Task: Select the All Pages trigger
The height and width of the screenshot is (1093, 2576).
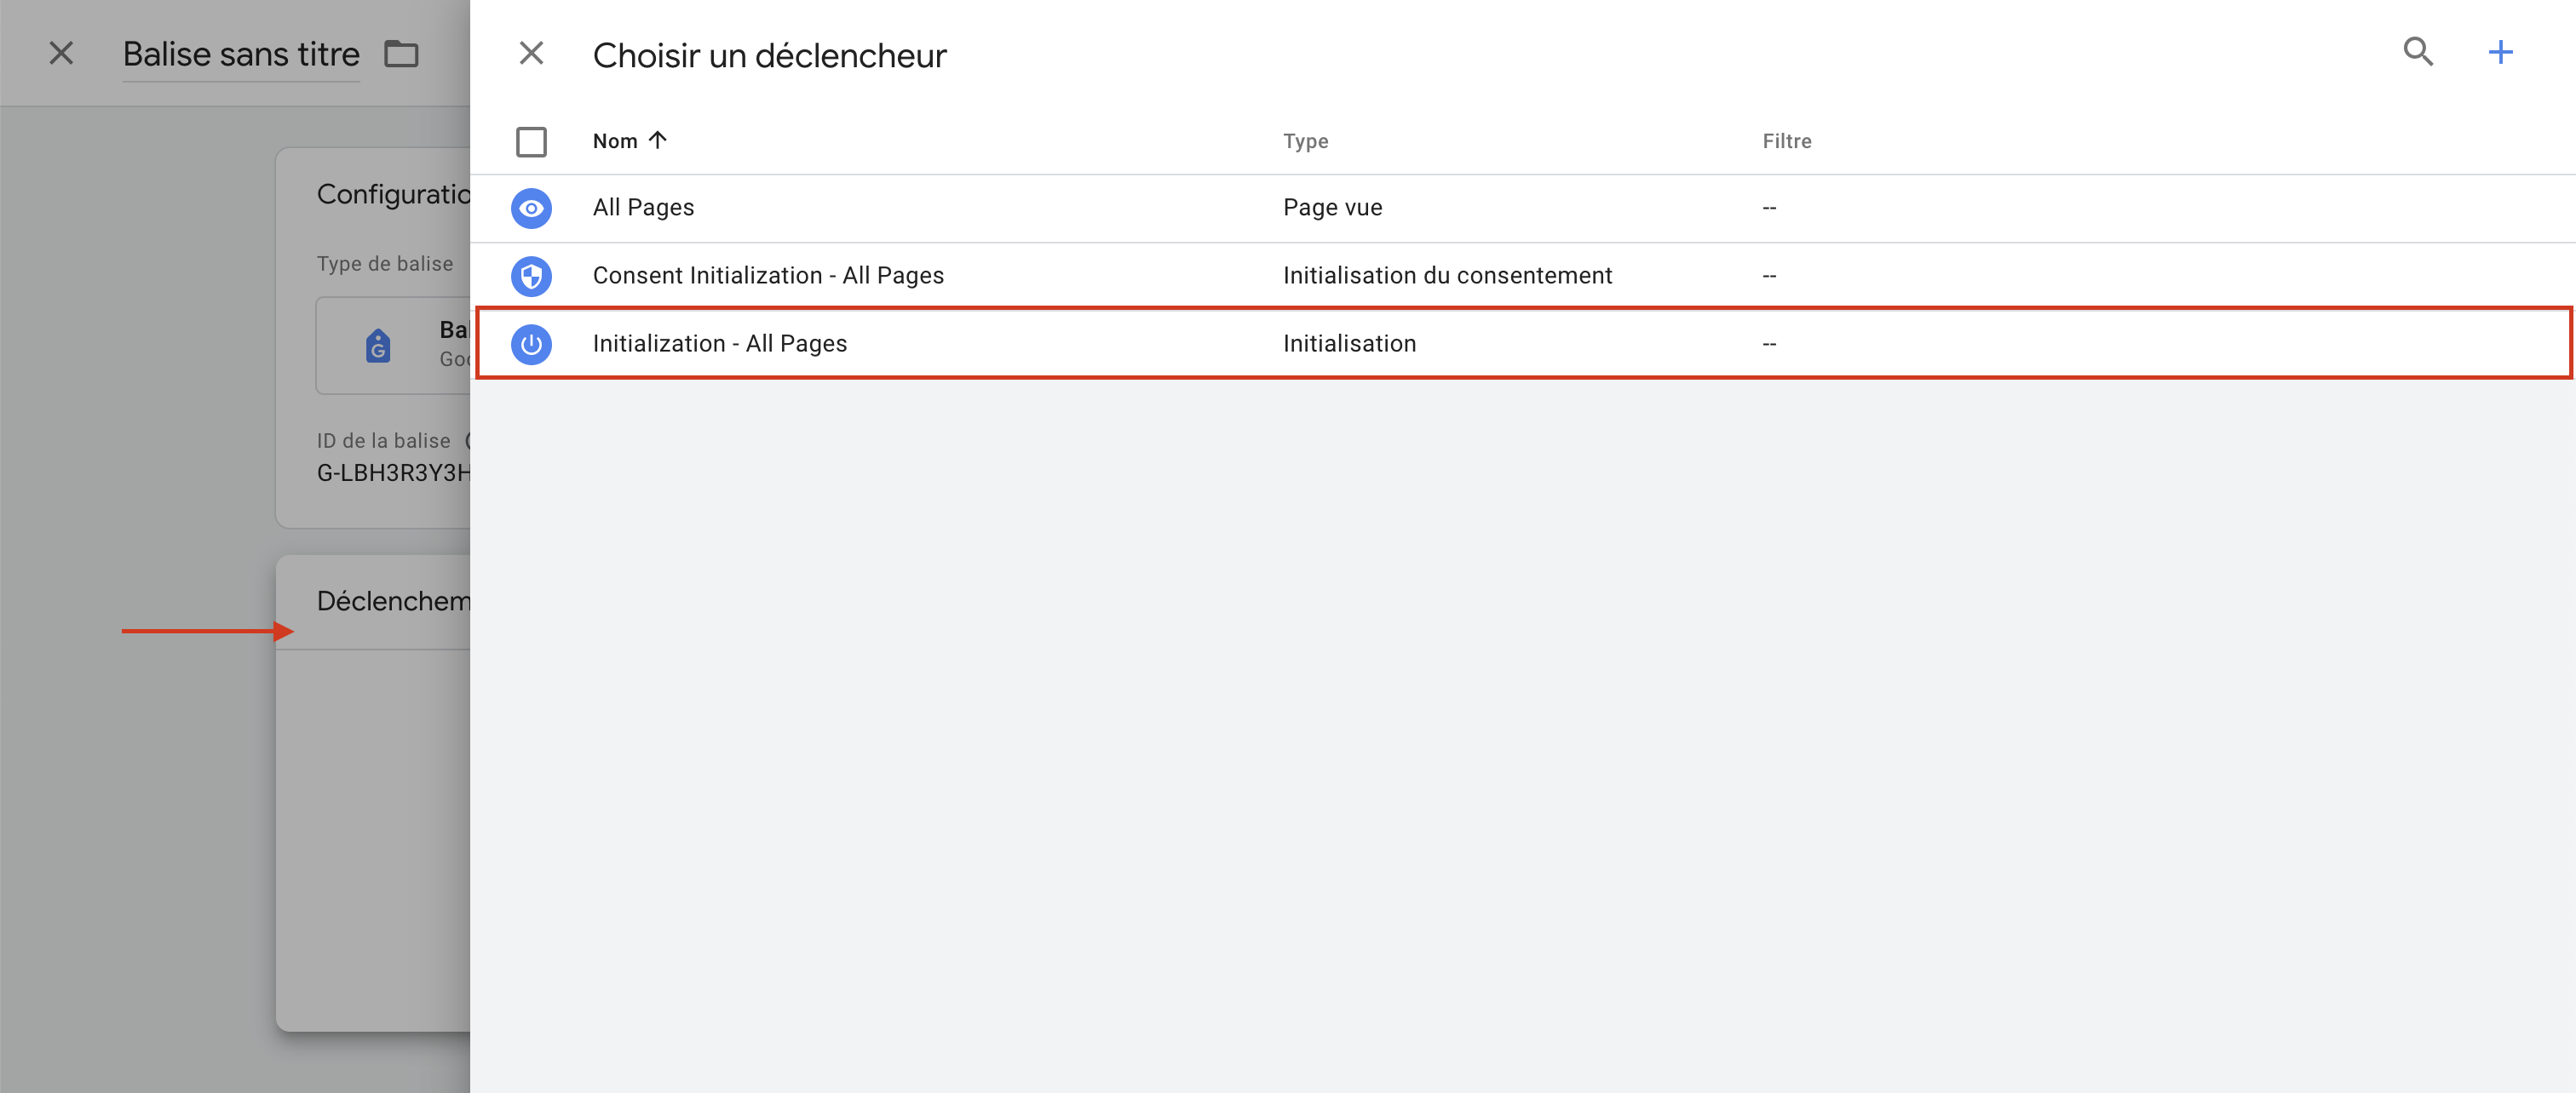Action: pyautogui.click(x=643, y=208)
